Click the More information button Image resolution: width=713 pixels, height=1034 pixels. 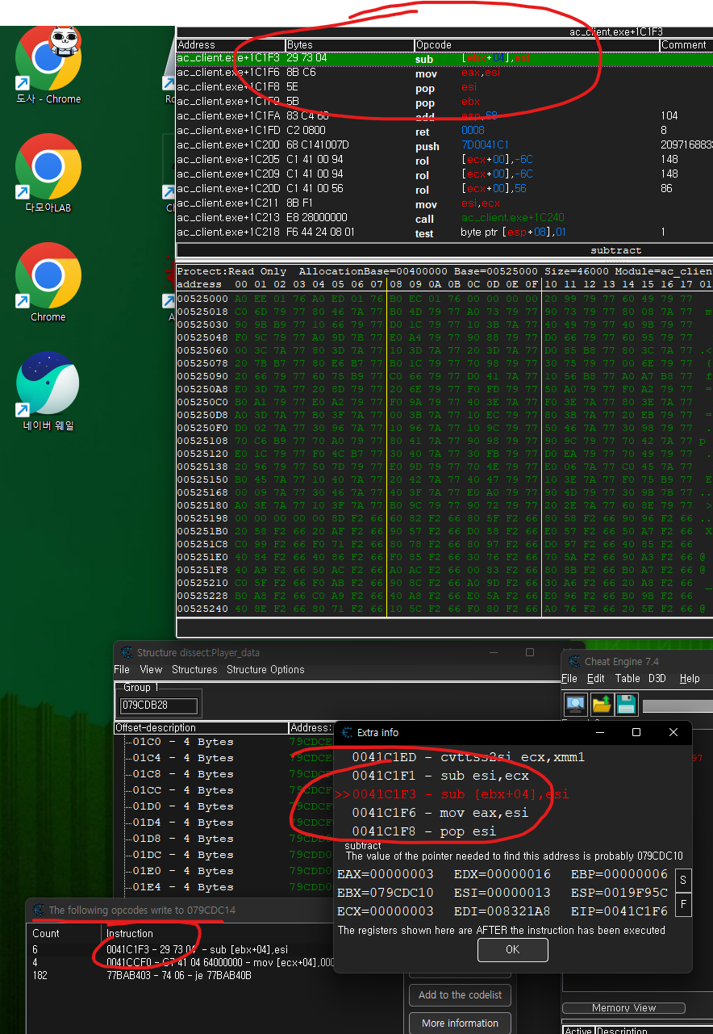(x=460, y=1023)
